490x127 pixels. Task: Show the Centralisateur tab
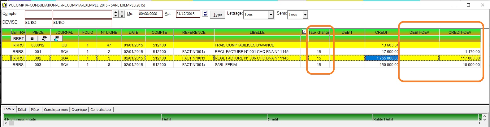point(101,110)
